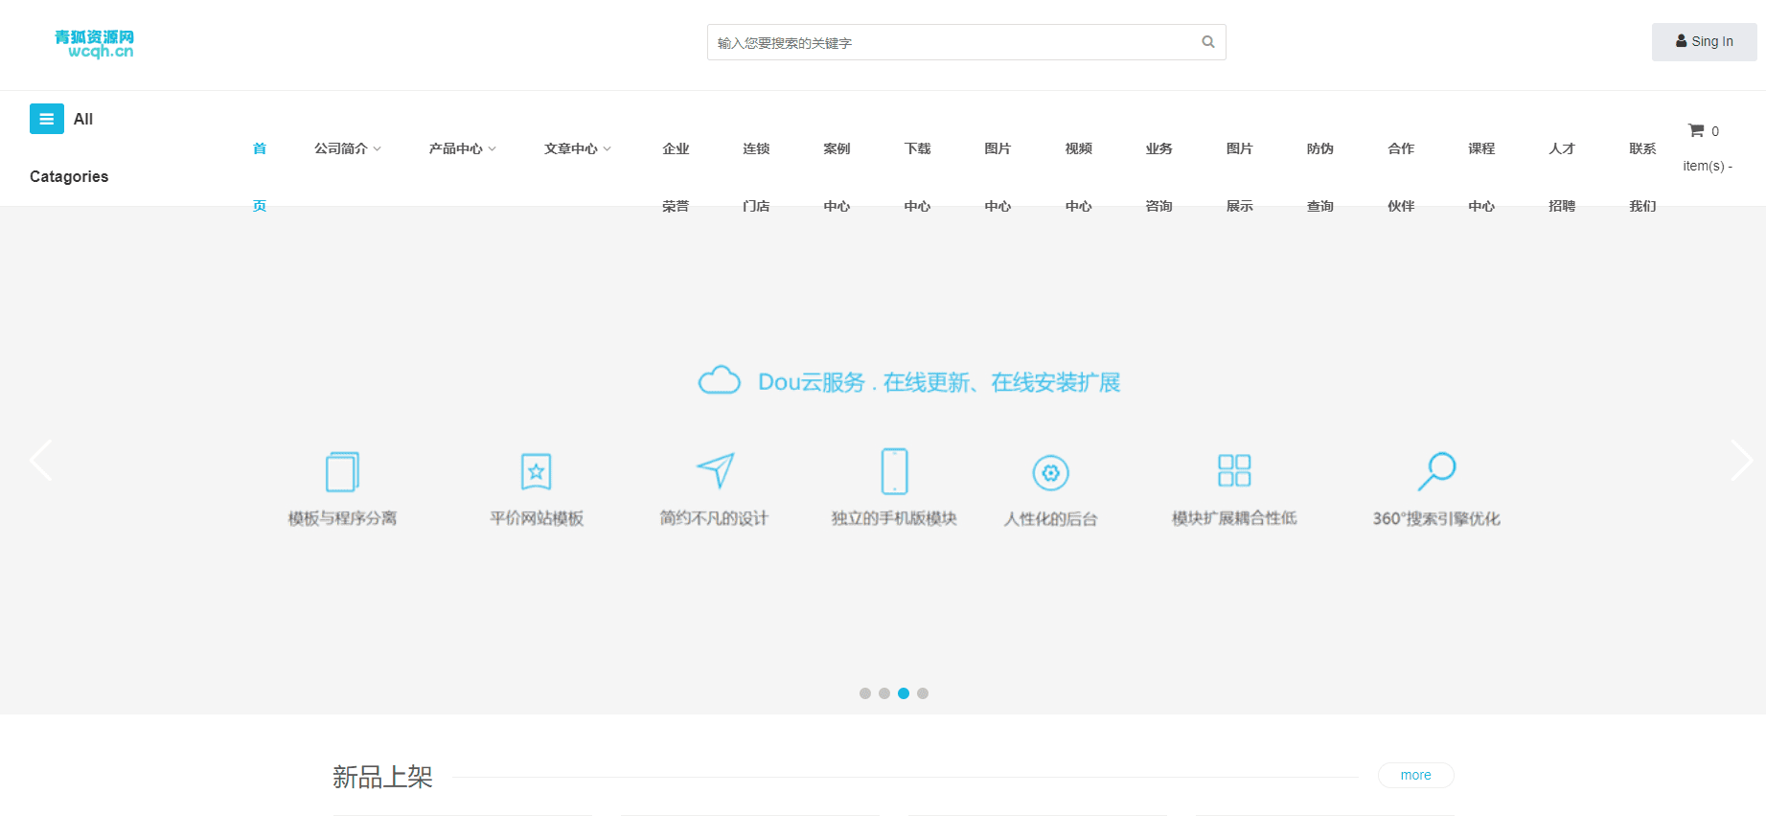Open the 合作伙伴 nav item

point(1400,177)
